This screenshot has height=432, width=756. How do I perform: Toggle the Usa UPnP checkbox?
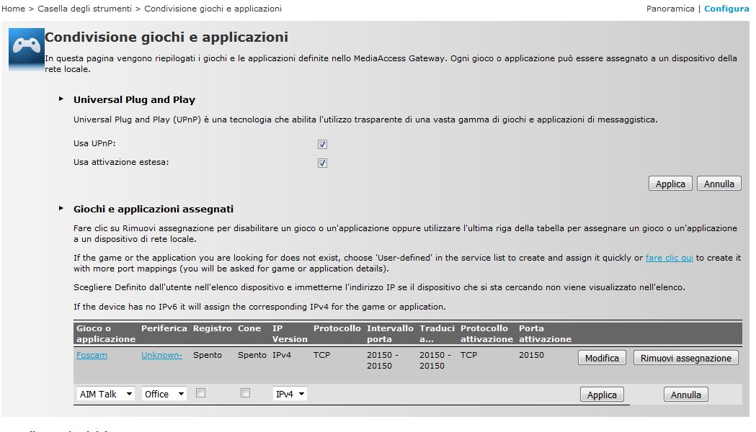tap(323, 144)
